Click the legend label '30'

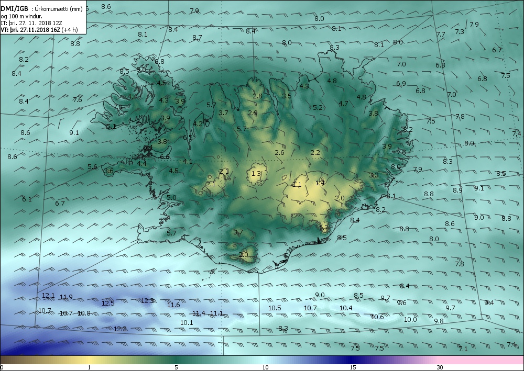[x=440, y=368]
